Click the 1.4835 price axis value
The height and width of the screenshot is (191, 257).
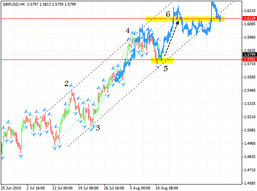pyautogui.click(x=250, y=157)
